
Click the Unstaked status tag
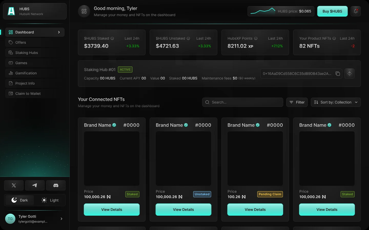(x=202, y=194)
